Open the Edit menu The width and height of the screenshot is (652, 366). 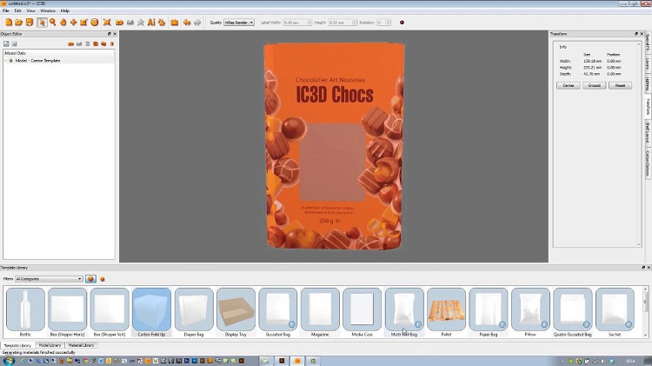[x=17, y=10]
